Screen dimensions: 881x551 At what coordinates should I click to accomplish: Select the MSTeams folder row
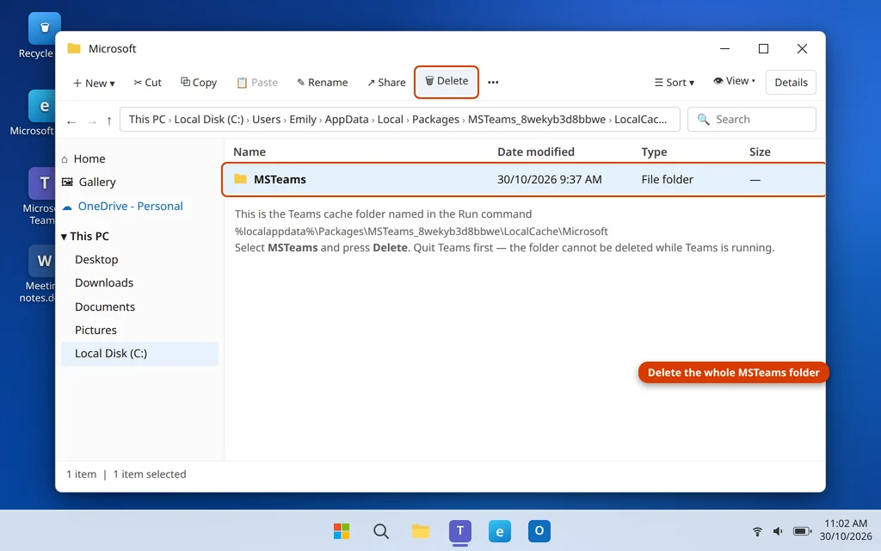click(x=524, y=179)
